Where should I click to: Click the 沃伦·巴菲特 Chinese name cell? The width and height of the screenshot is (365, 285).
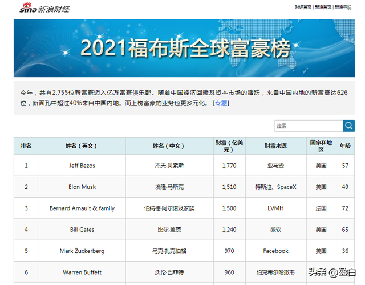point(169,272)
